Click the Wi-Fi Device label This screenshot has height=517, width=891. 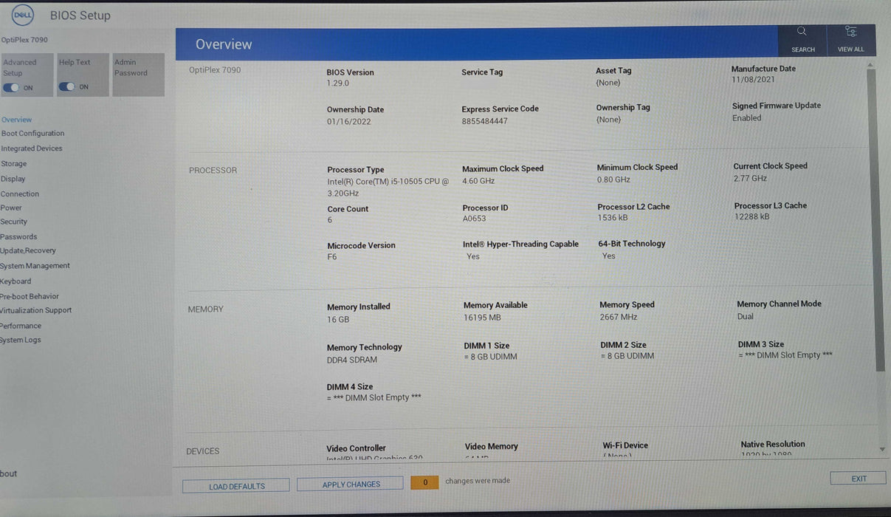pos(625,445)
